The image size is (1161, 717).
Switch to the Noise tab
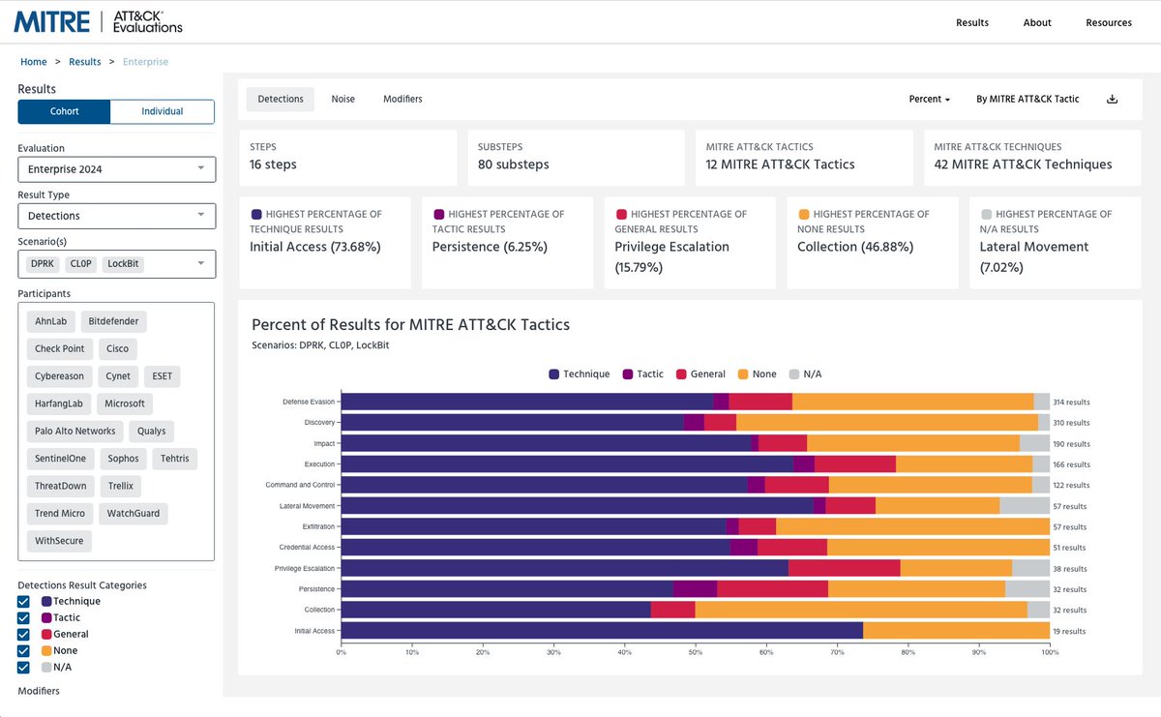[343, 98]
